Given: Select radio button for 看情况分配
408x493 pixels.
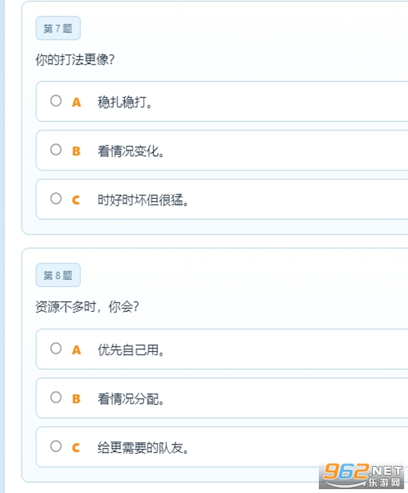Looking at the screenshot, I should [x=56, y=397].
